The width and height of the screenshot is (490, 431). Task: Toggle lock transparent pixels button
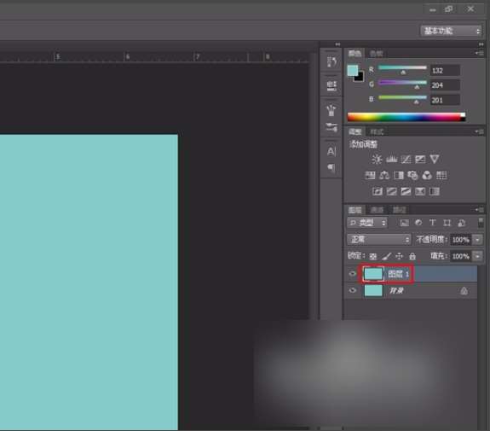pos(372,257)
